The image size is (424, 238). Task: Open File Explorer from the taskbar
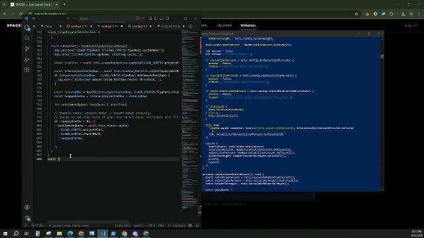click(x=59, y=233)
